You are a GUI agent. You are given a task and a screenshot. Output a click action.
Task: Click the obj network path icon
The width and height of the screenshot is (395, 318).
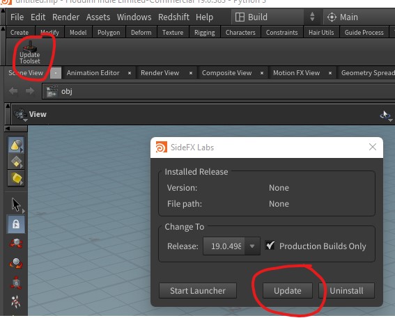(x=52, y=91)
